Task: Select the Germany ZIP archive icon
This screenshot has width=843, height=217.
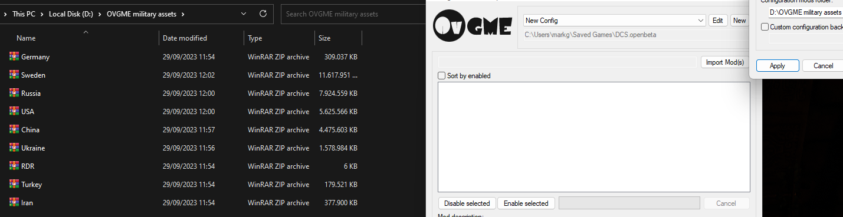Action: click(x=14, y=57)
